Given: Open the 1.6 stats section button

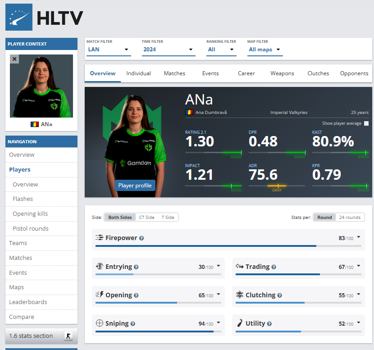Looking at the screenshot, I should [41, 336].
